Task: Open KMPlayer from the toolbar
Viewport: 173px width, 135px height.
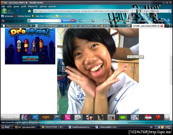Action: [84, 21]
